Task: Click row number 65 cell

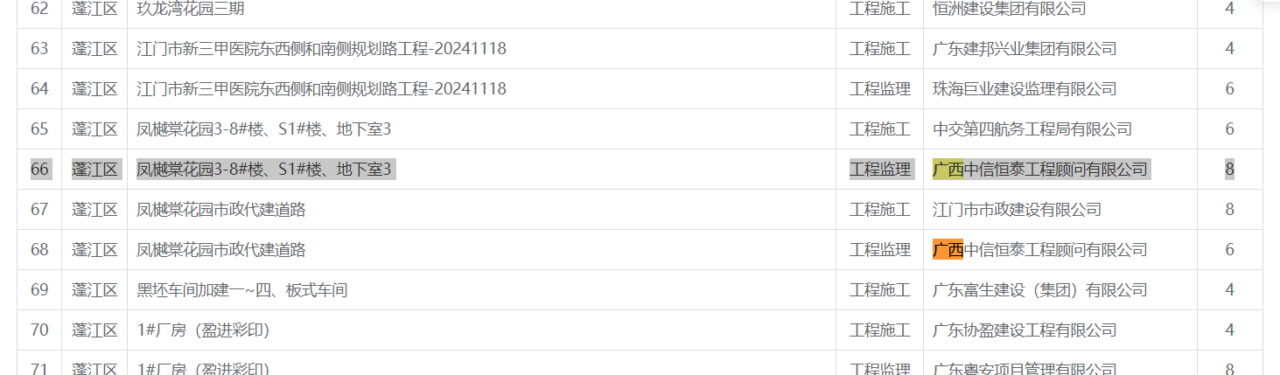Action: (x=39, y=129)
